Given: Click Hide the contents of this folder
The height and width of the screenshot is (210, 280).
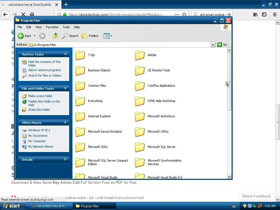Looking at the screenshot, I should coord(44,63).
